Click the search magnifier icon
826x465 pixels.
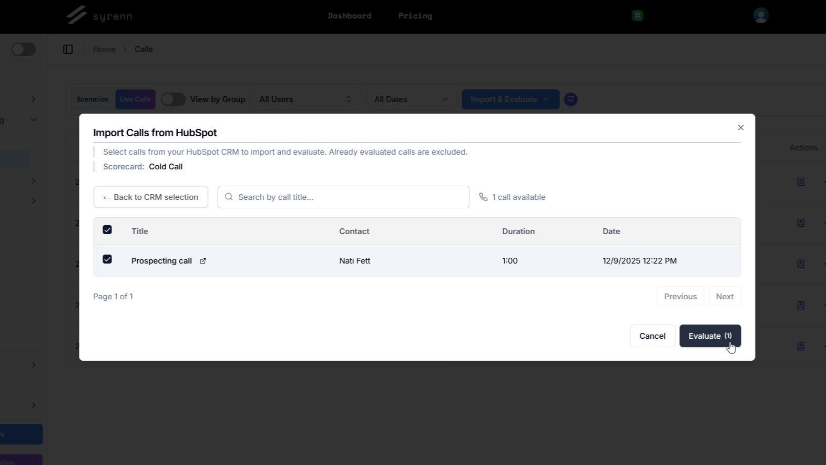229,197
